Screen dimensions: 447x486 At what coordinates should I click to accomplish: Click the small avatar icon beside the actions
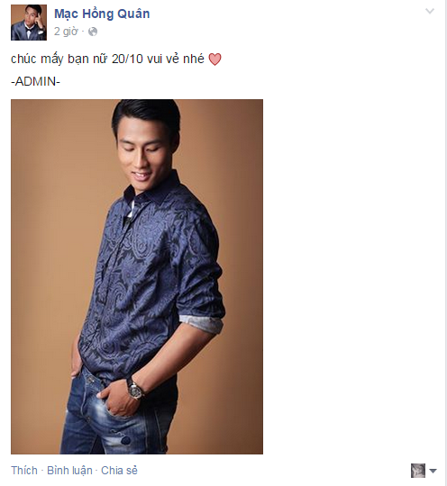point(418,471)
